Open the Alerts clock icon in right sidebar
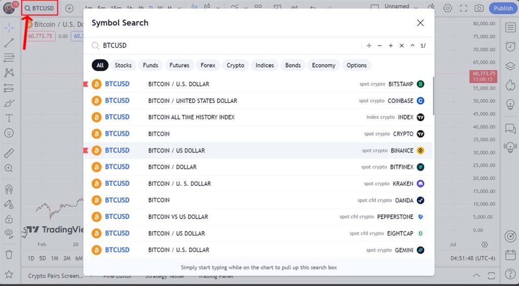 pos(510,46)
